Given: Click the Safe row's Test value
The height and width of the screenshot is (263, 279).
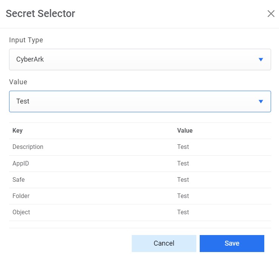Looking at the screenshot, I should [183, 180].
